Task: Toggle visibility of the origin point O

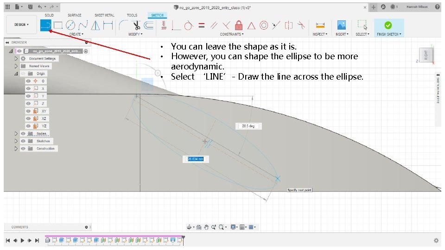Action: 28,81
